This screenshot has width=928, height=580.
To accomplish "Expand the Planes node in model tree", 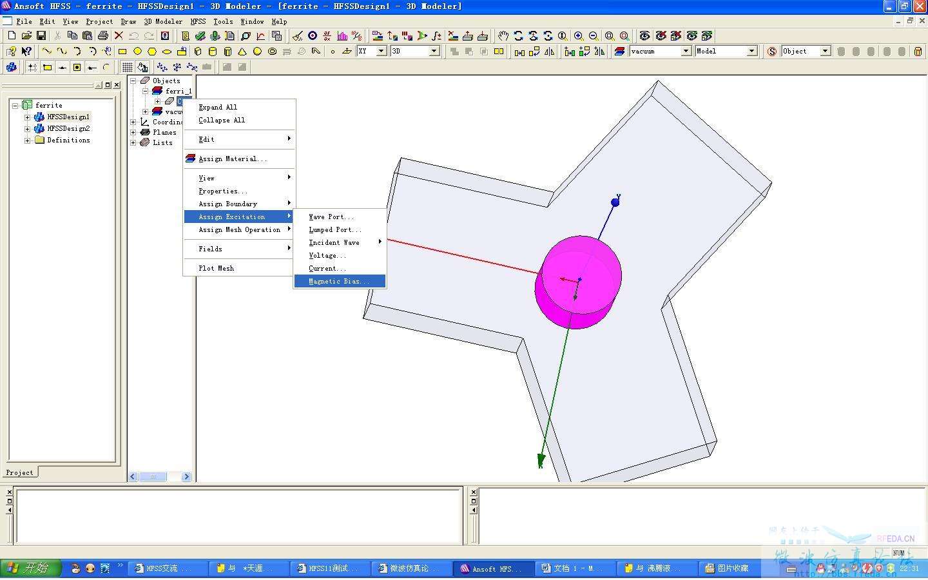I will click(x=133, y=132).
